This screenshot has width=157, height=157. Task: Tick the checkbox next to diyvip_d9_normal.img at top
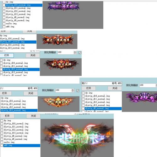coord(4,20)
